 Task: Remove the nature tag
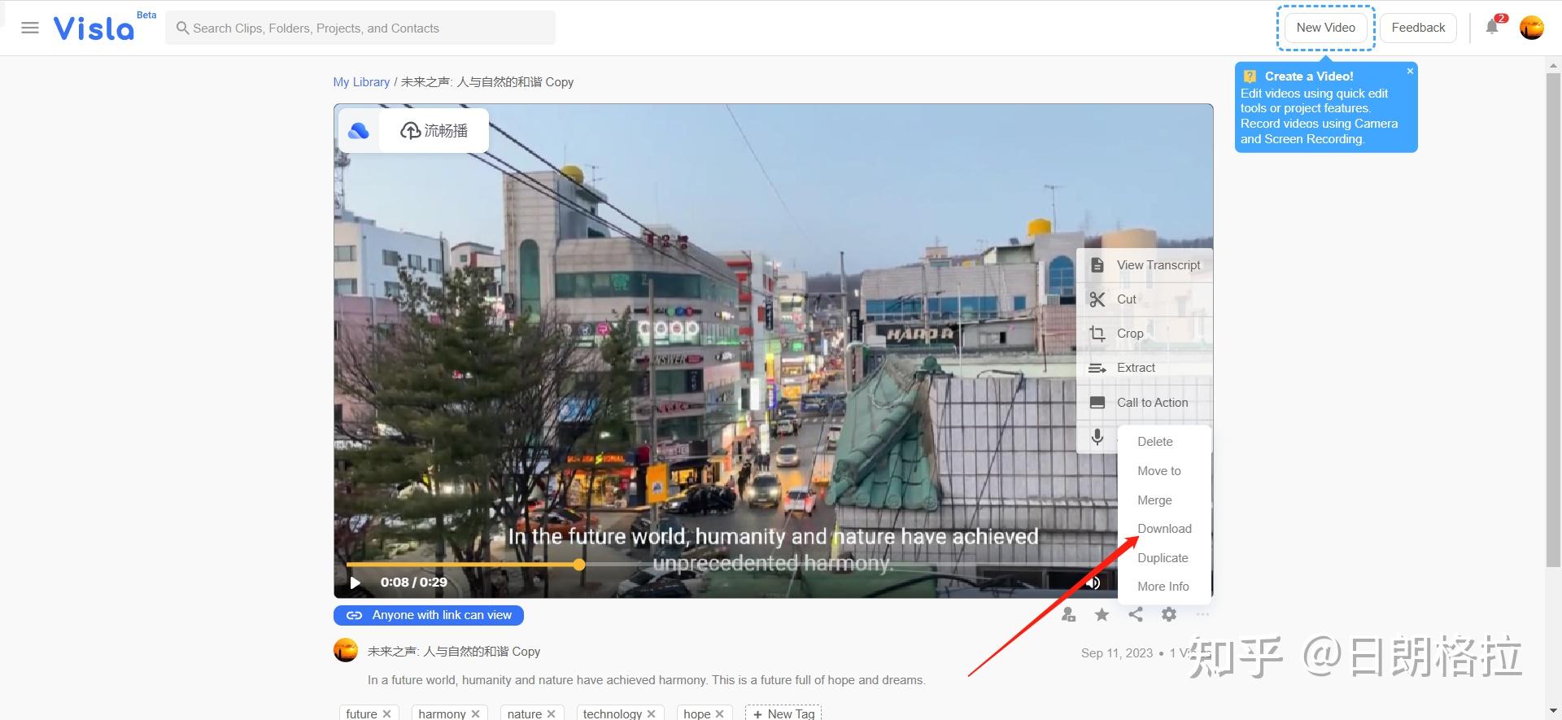click(551, 714)
